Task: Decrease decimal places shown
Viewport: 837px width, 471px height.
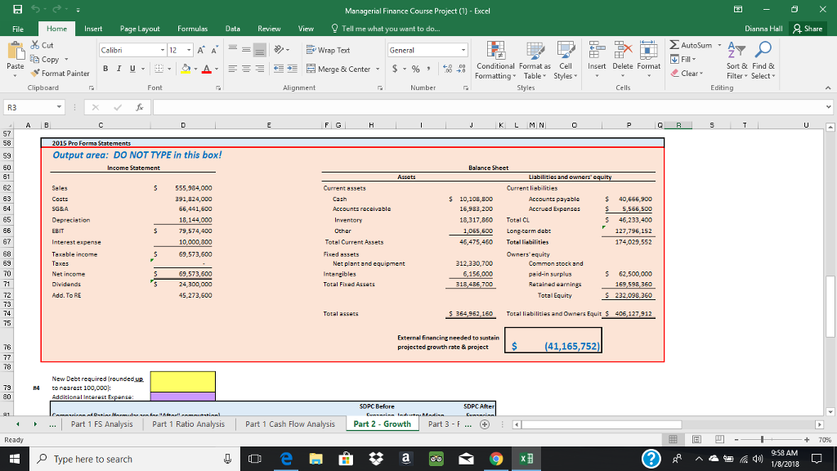Action: (461, 69)
